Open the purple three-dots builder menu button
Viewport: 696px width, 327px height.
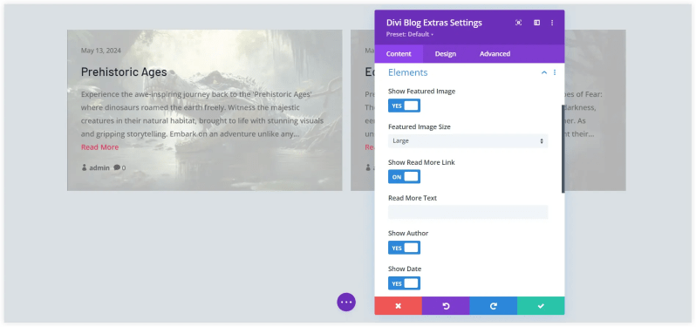(346, 303)
